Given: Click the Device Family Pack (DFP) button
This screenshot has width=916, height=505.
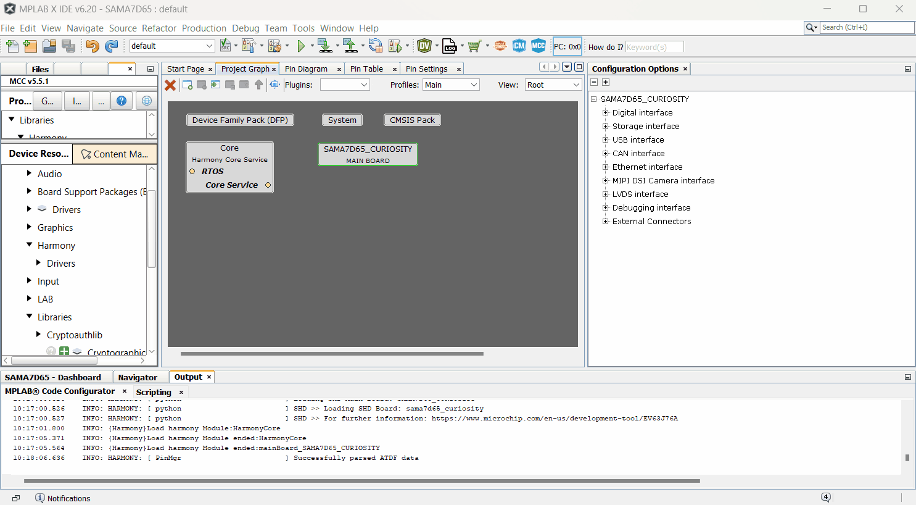Looking at the screenshot, I should click(x=240, y=120).
